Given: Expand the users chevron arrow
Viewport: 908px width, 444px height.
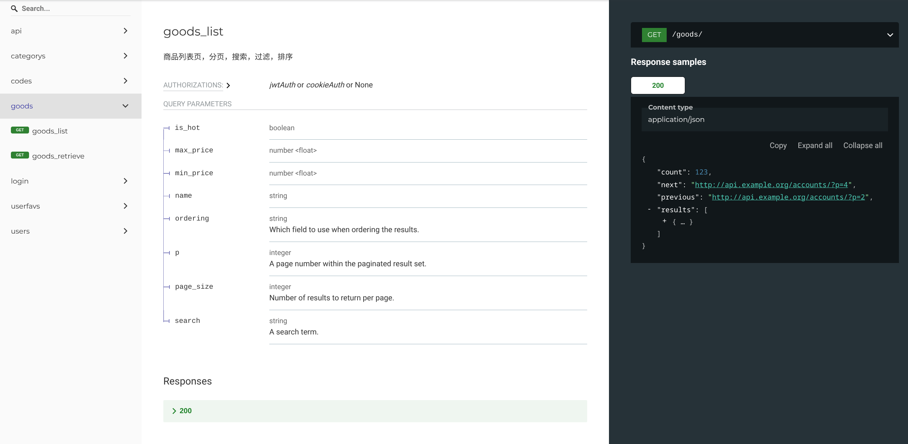Looking at the screenshot, I should 125,231.
